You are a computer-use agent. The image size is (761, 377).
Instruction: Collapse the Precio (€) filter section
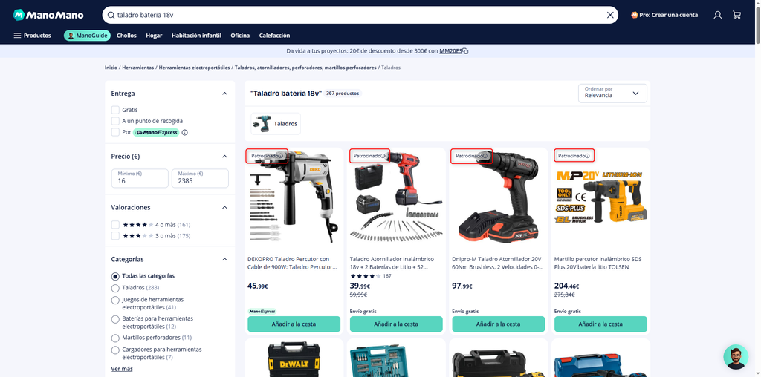coord(224,156)
